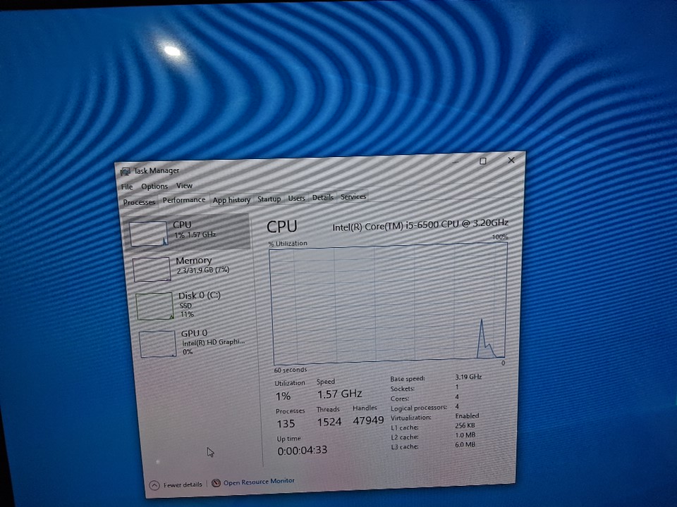Select the CPU mini graph thumbnail
This screenshot has width=677, height=507.
point(149,233)
